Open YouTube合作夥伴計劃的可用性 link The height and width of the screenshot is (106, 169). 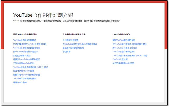pos(27,48)
